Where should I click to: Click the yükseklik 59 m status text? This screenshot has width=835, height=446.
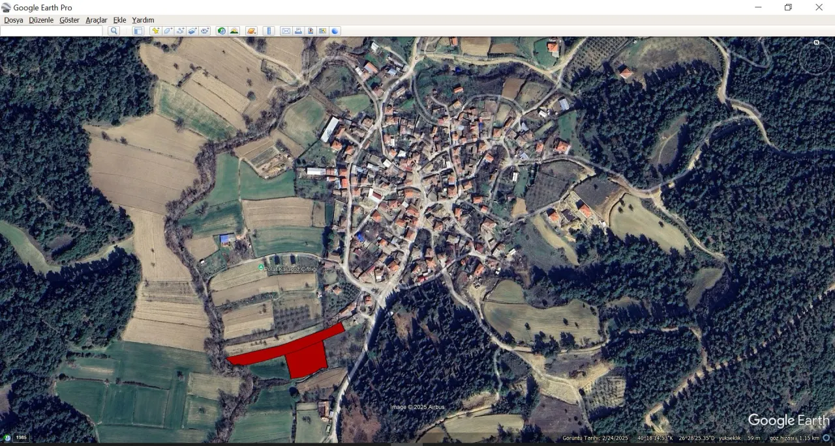pos(740,438)
